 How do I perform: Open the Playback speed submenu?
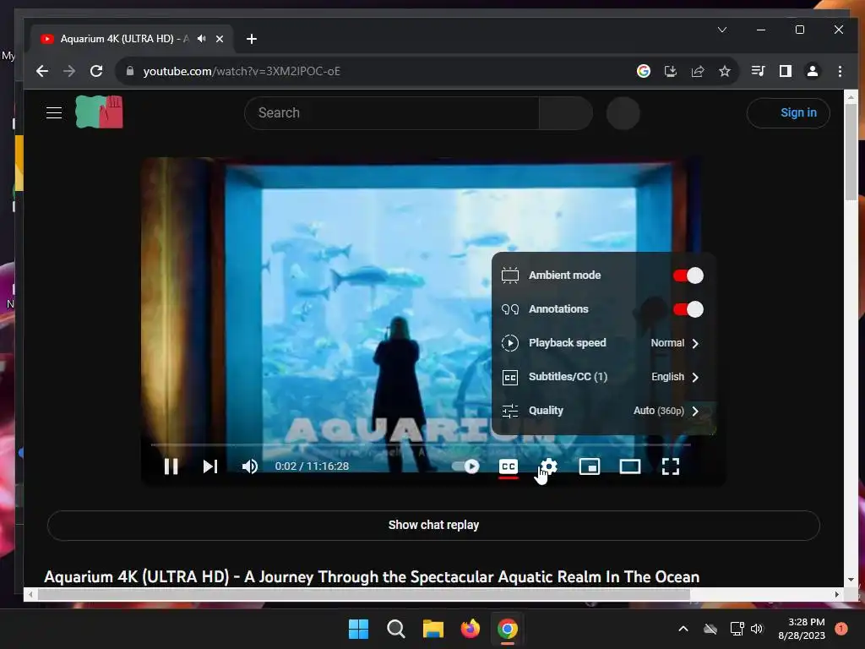pyautogui.click(x=603, y=343)
